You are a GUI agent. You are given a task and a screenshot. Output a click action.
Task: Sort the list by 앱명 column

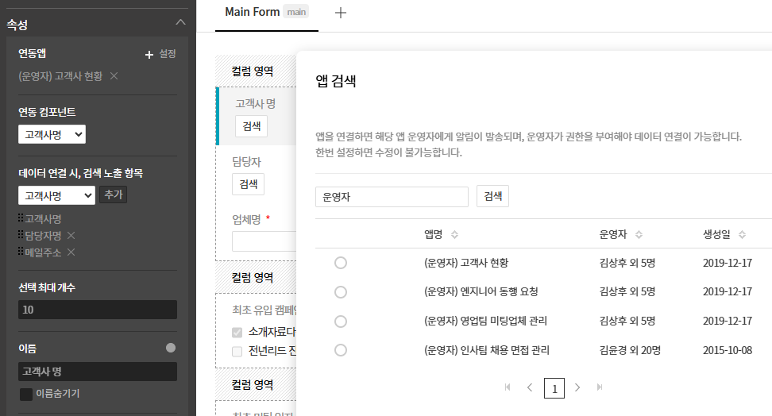pos(454,235)
